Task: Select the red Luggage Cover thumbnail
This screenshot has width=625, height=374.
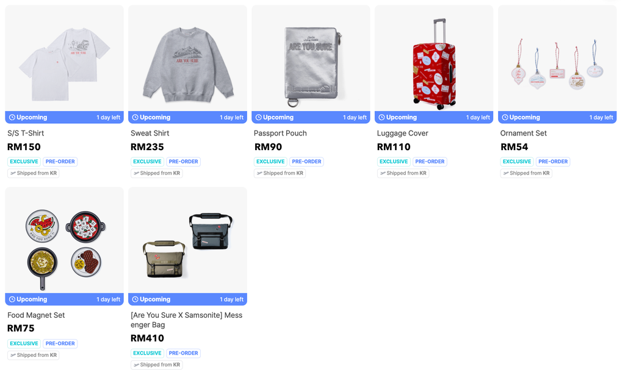Action: 434,58
